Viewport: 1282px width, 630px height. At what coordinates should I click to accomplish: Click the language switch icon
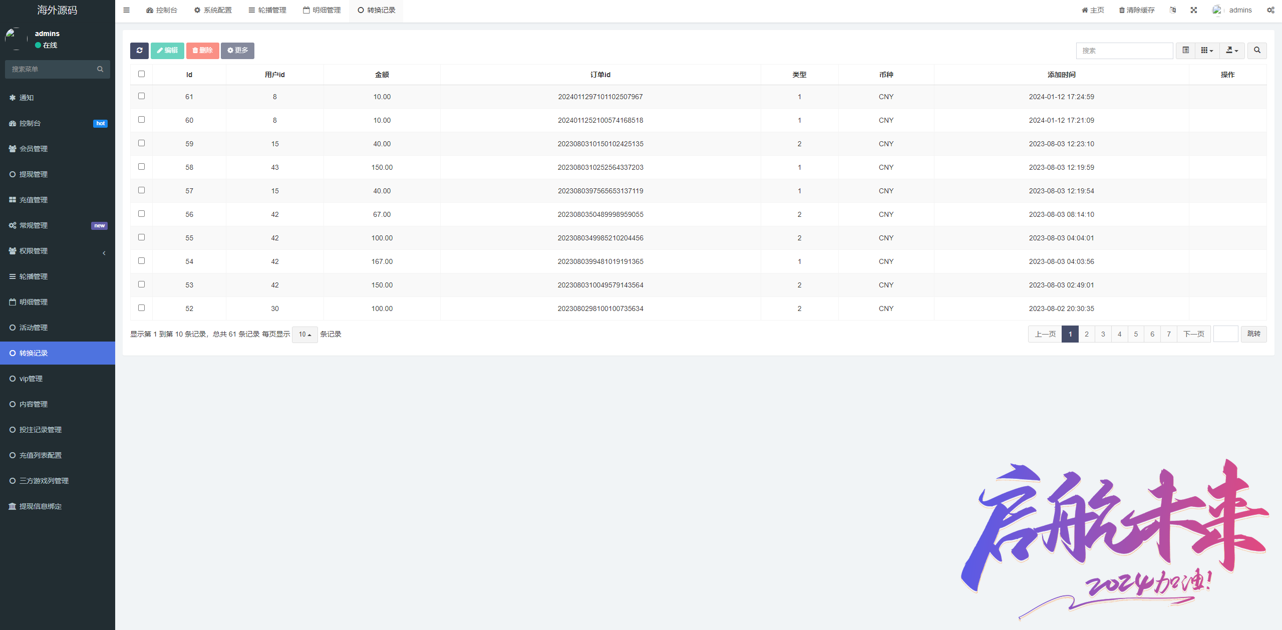point(1173,10)
